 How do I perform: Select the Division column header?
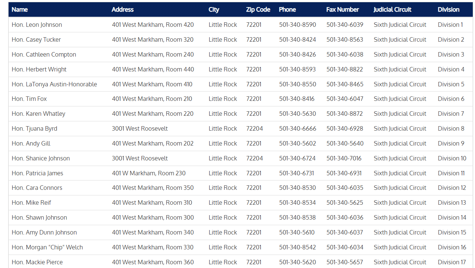(449, 10)
